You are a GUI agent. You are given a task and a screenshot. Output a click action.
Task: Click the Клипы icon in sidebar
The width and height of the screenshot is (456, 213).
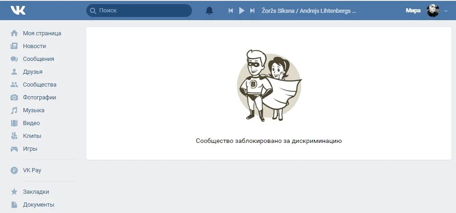(14, 136)
